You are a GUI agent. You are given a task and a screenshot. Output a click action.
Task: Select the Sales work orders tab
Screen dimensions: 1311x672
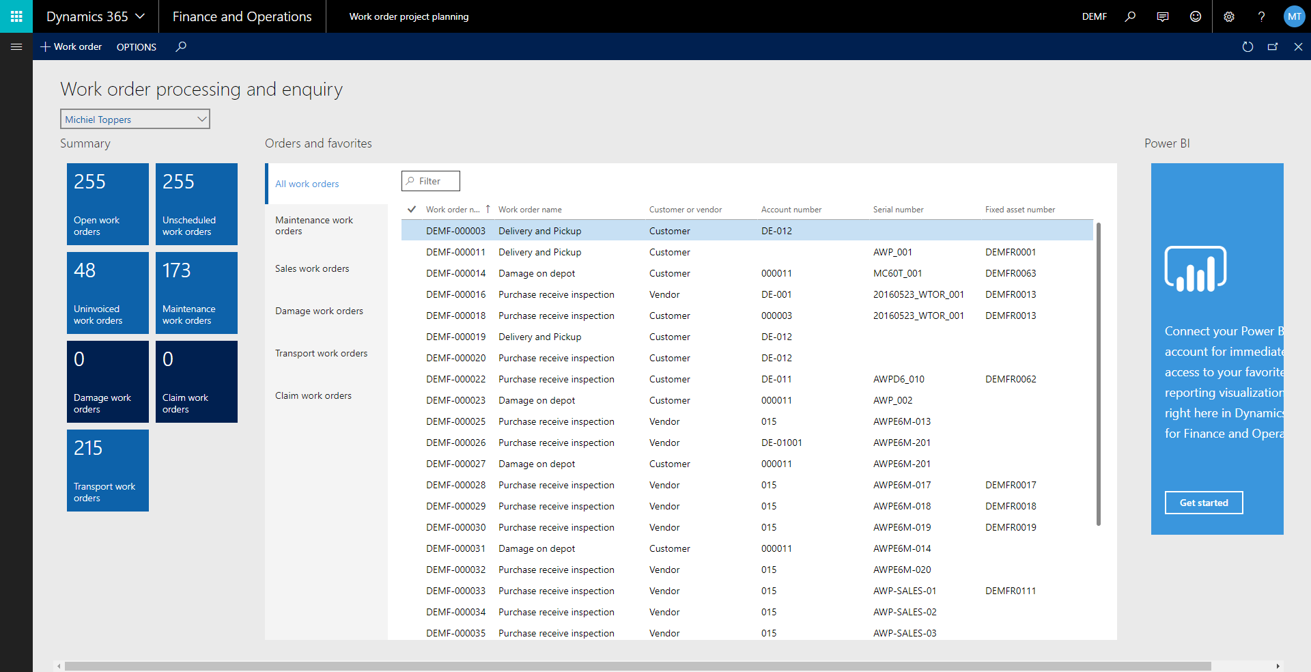[326, 268]
